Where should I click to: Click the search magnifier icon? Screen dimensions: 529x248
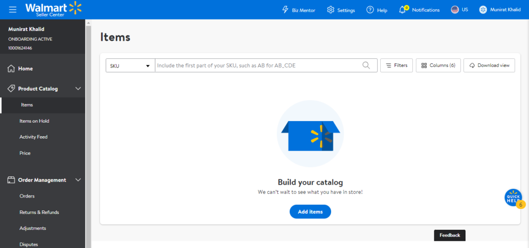coord(366,65)
